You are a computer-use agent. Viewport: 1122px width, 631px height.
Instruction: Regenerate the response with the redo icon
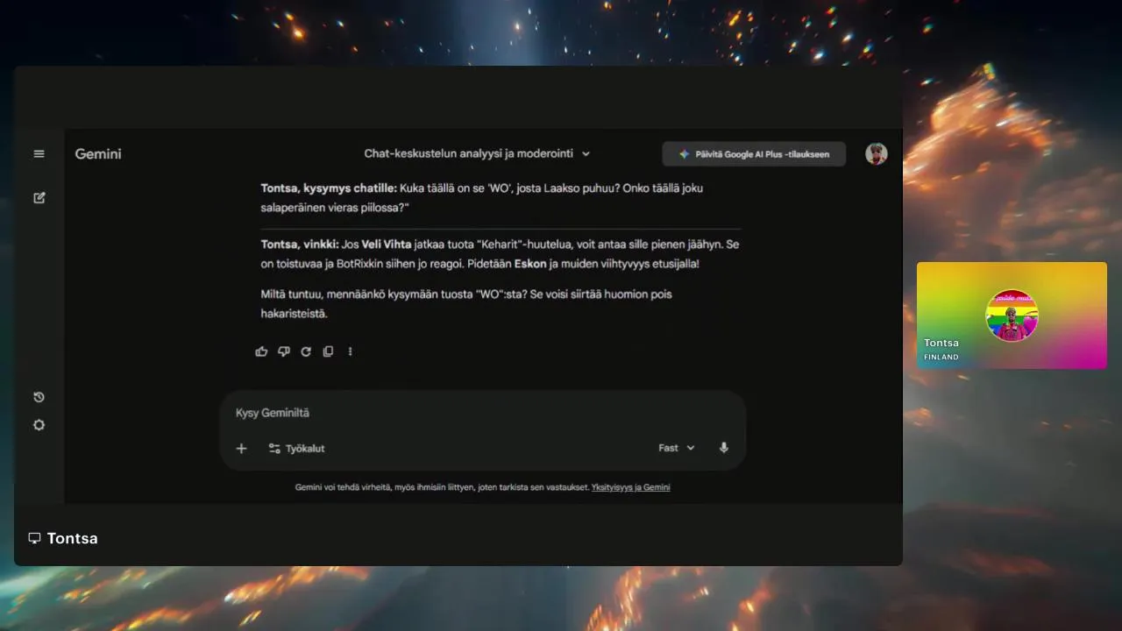pos(306,351)
